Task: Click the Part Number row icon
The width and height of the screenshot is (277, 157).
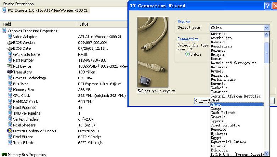Action: [x=10, y=60]
